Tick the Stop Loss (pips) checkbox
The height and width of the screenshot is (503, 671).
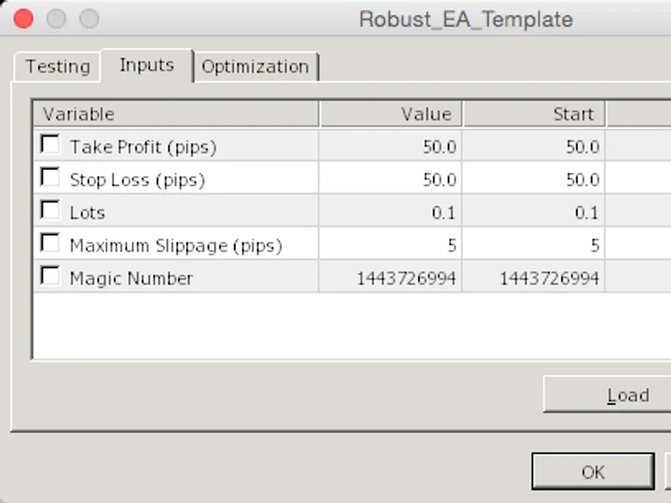[x=50, y=177]
